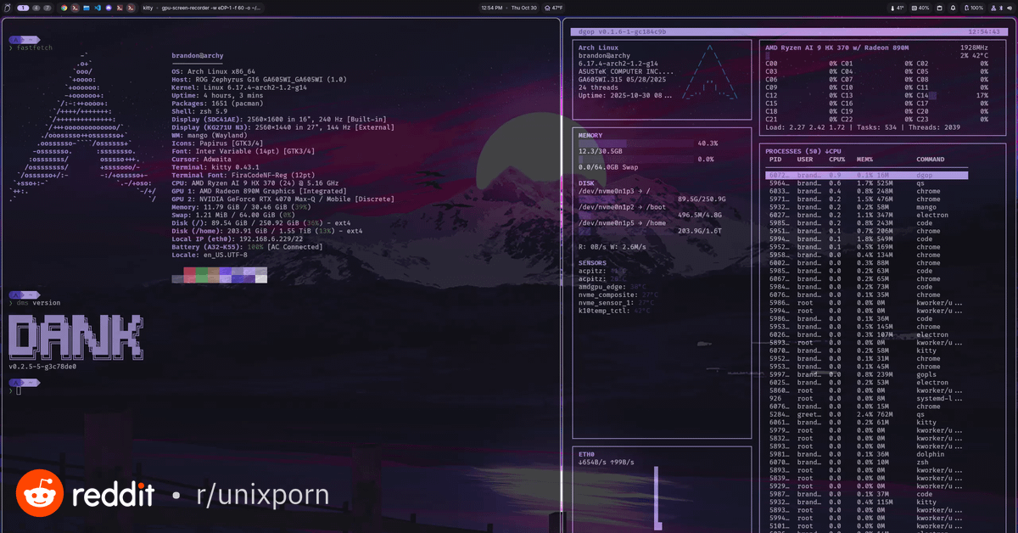
Task: Click the launcher logo at far left of bar
Action: pos(8,8)
